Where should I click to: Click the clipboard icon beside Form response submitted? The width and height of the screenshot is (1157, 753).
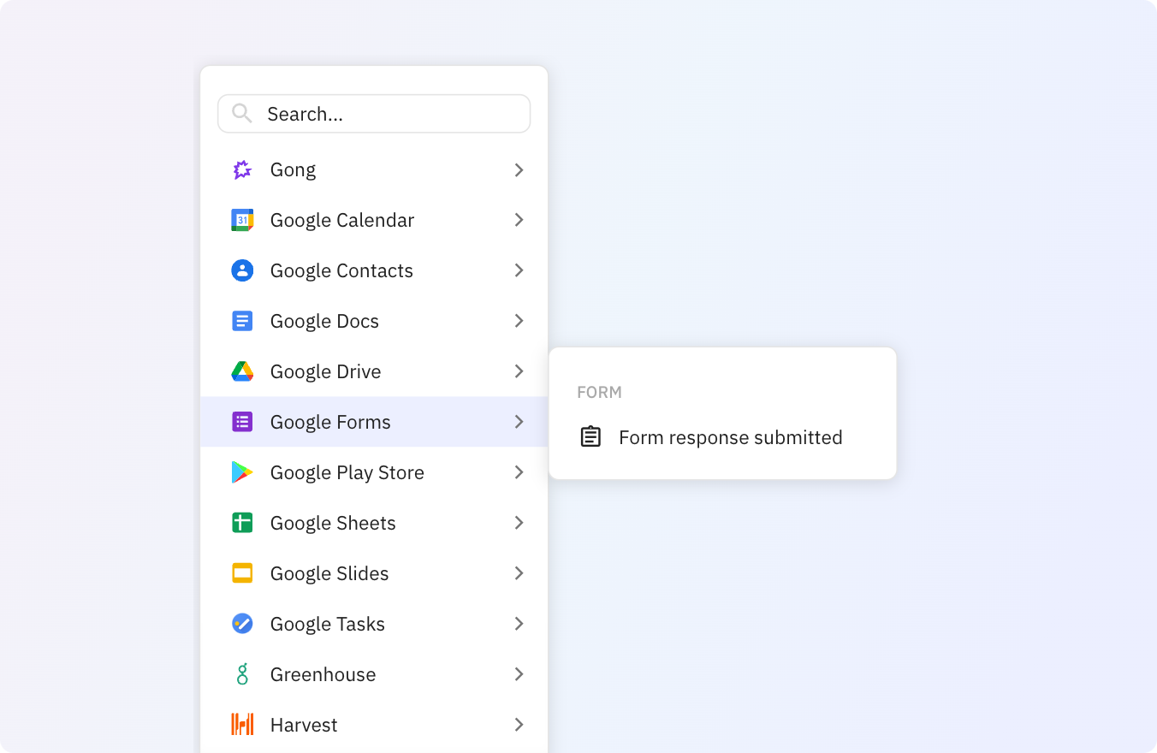pyautogui.click(x=590, y=437)
